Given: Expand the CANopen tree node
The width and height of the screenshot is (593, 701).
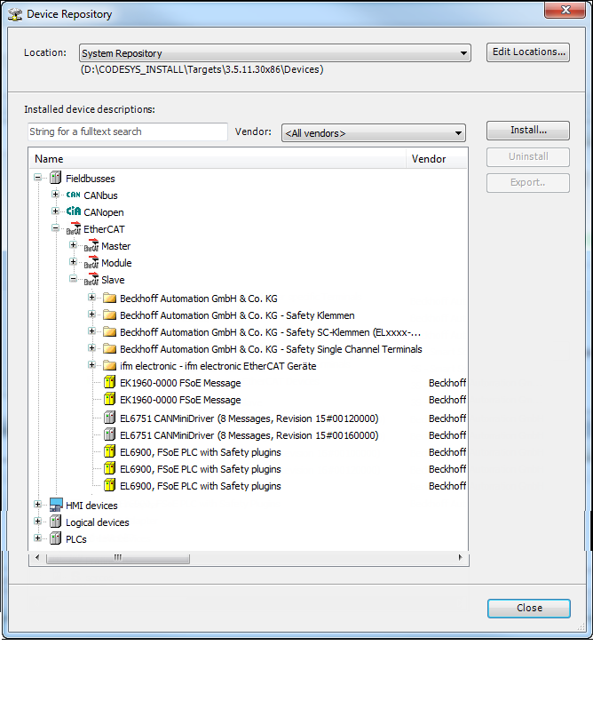Looking at the screenshot, I should pos(56,212).
